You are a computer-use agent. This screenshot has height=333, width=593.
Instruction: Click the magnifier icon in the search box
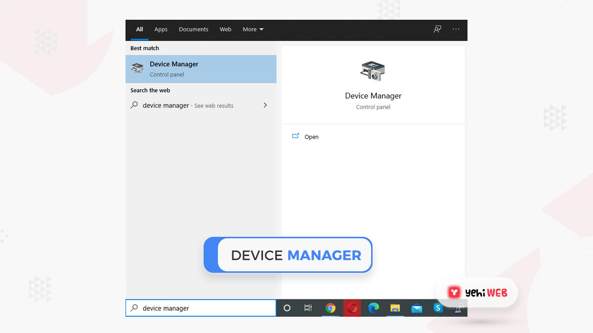pyautogui.click(x=133, y=308)
